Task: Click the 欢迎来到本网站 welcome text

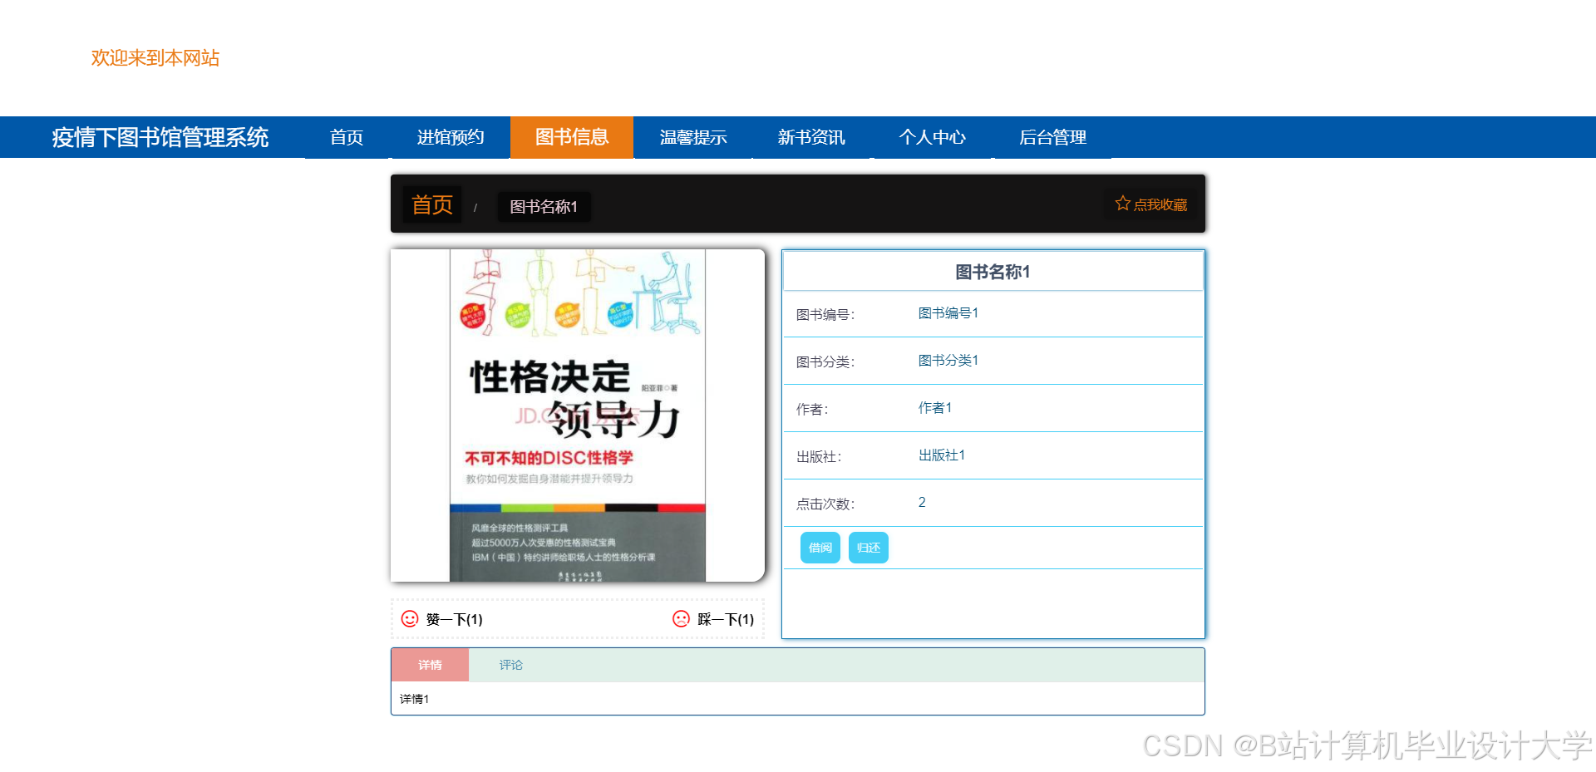Action: point(155,57)
